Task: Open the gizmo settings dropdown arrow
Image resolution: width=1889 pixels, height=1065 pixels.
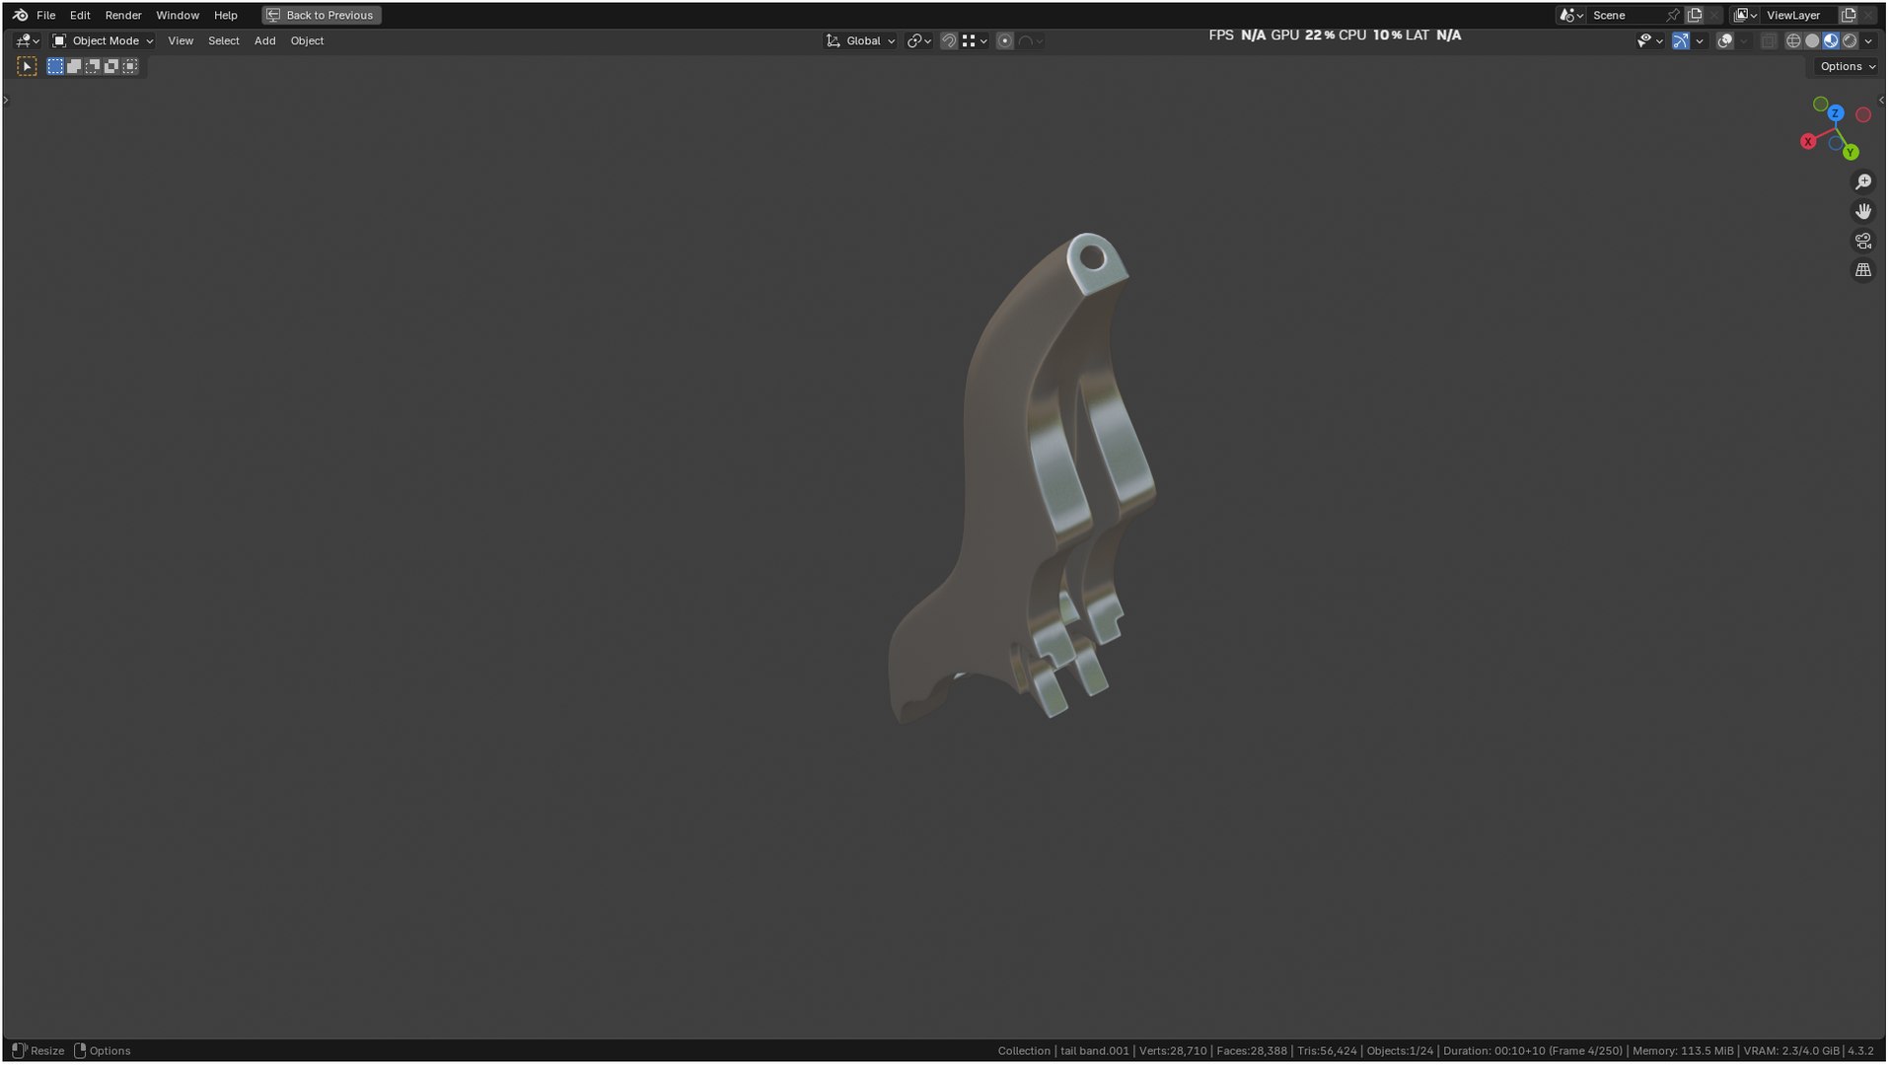Action: point(1699,41)
